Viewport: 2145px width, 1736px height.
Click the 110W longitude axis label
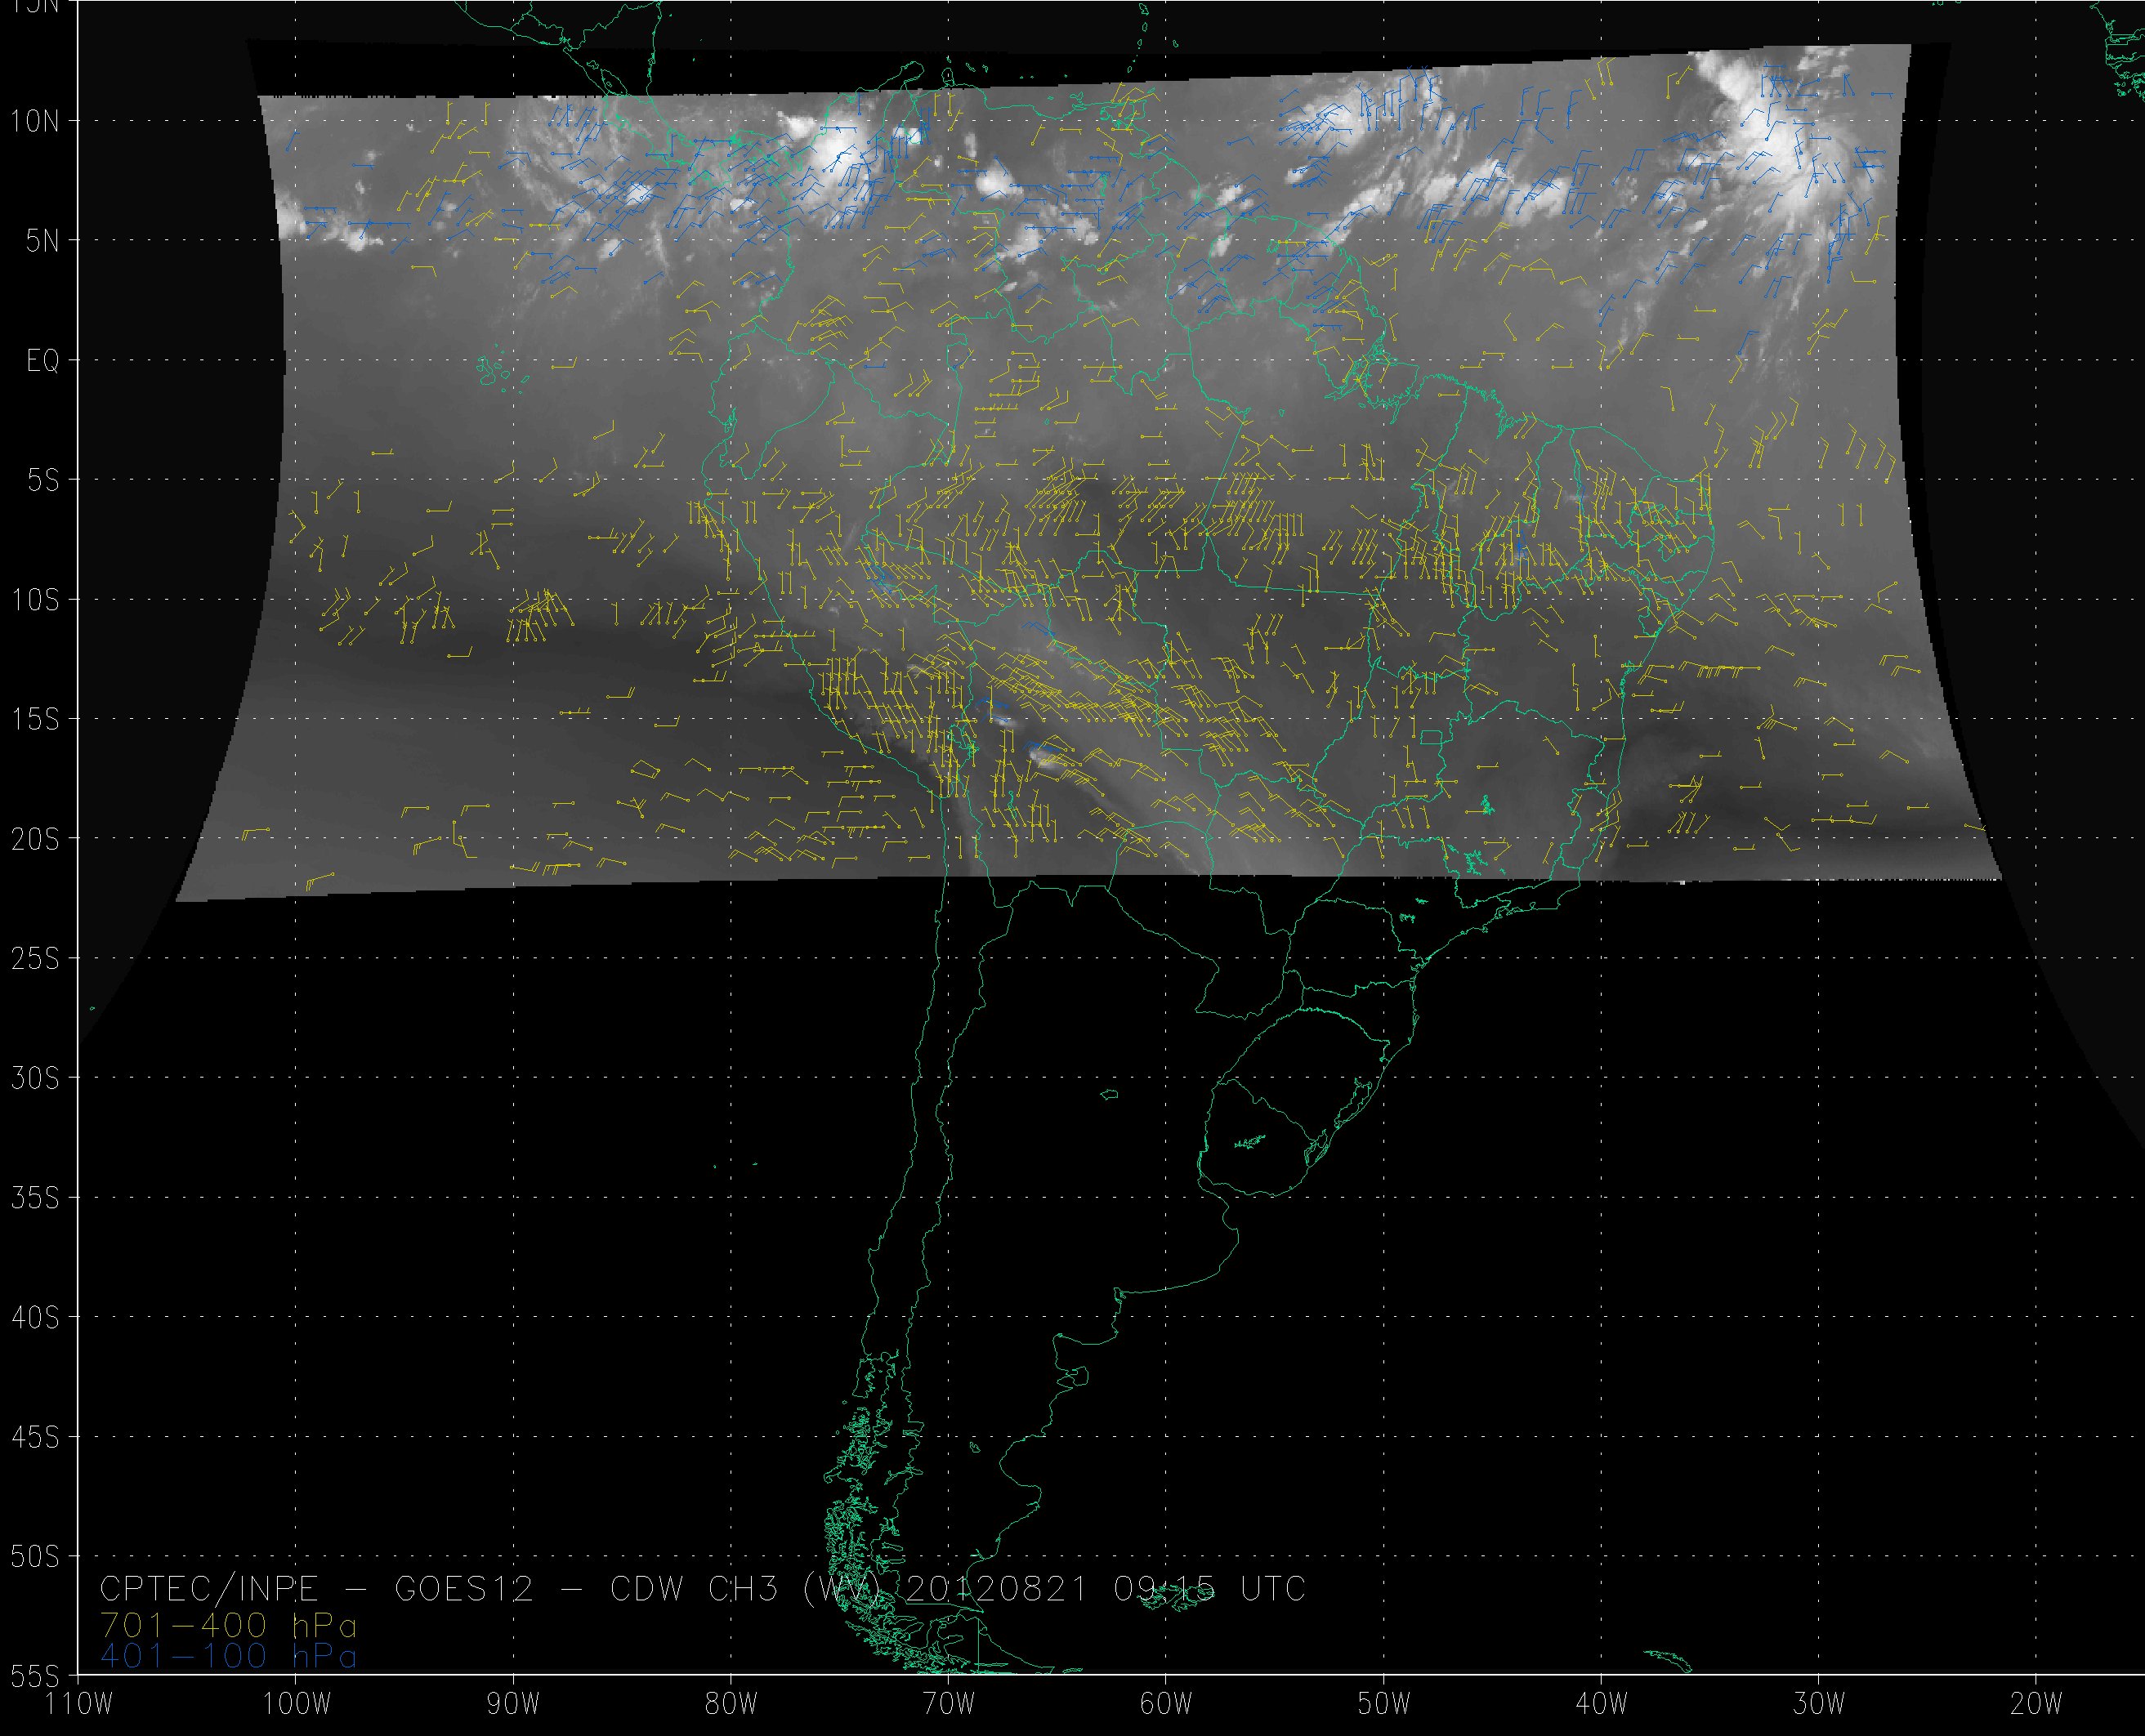click(x=80, y=1704)
